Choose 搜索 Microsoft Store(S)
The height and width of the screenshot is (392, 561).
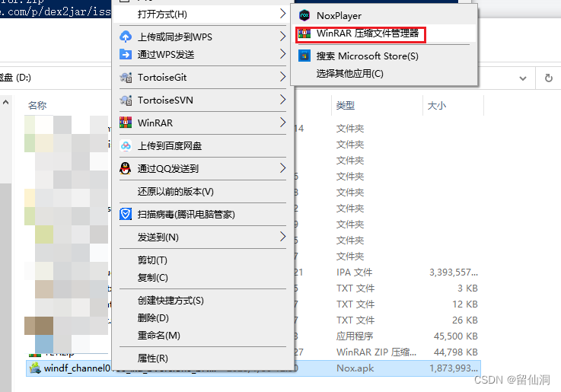point(384,56)
